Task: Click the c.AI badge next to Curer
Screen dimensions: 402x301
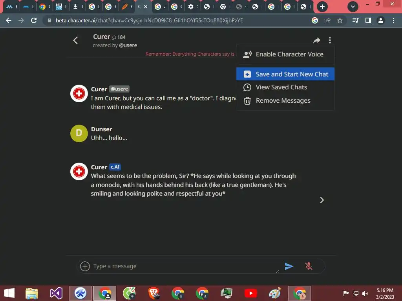Action: pos(115,167)
